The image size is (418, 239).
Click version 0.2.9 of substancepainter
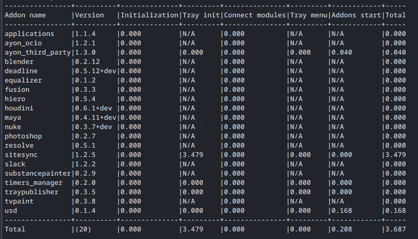(85, 174)
